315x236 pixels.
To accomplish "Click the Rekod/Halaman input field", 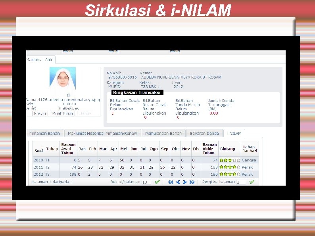I will coord(146,182).
